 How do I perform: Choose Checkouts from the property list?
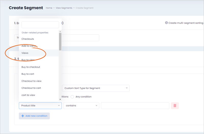click(x=39, y=39)
